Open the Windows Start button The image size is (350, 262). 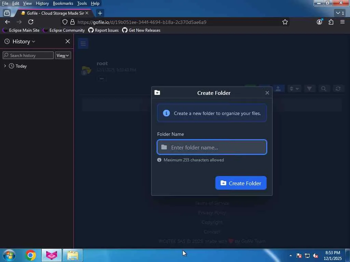click(x=9, y=255)
